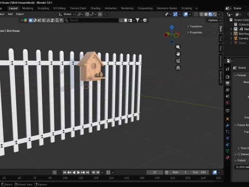Open the Object Data green triangle tab

pos(228,151)
